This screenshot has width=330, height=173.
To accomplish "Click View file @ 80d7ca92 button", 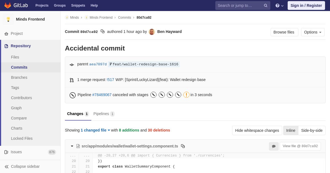I will click(x=300, y=146).
